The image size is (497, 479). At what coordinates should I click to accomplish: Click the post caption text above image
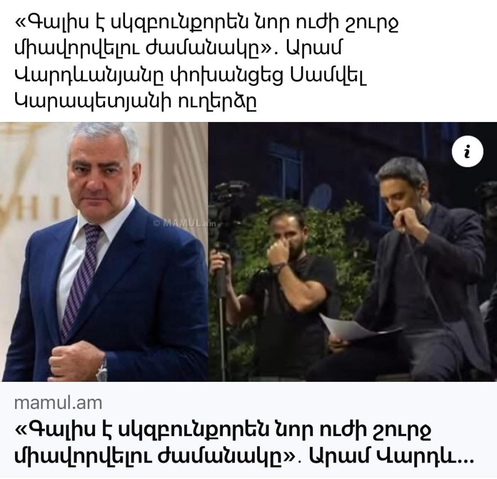pyautogui.click(x=206, y=62)
